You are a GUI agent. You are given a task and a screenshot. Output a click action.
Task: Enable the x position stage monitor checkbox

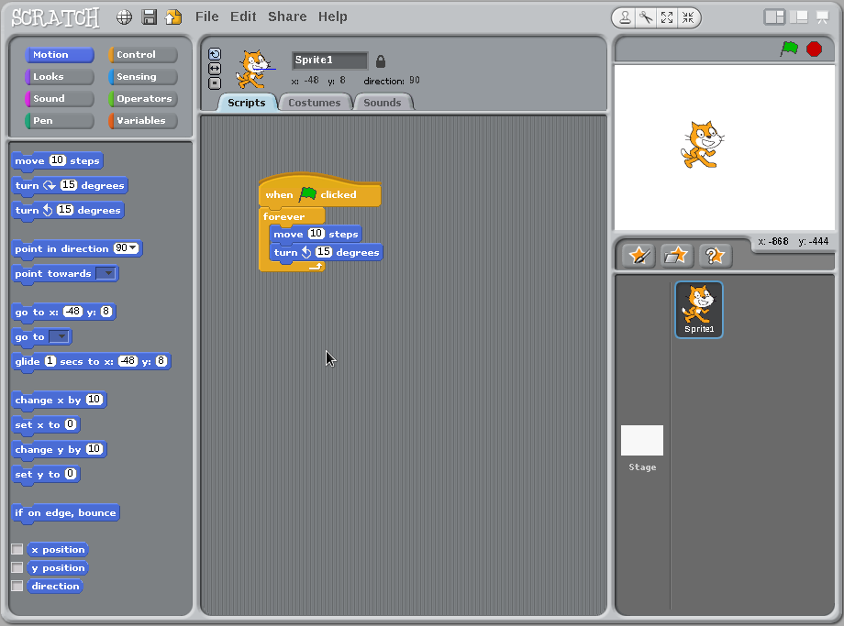click(17, 549)
